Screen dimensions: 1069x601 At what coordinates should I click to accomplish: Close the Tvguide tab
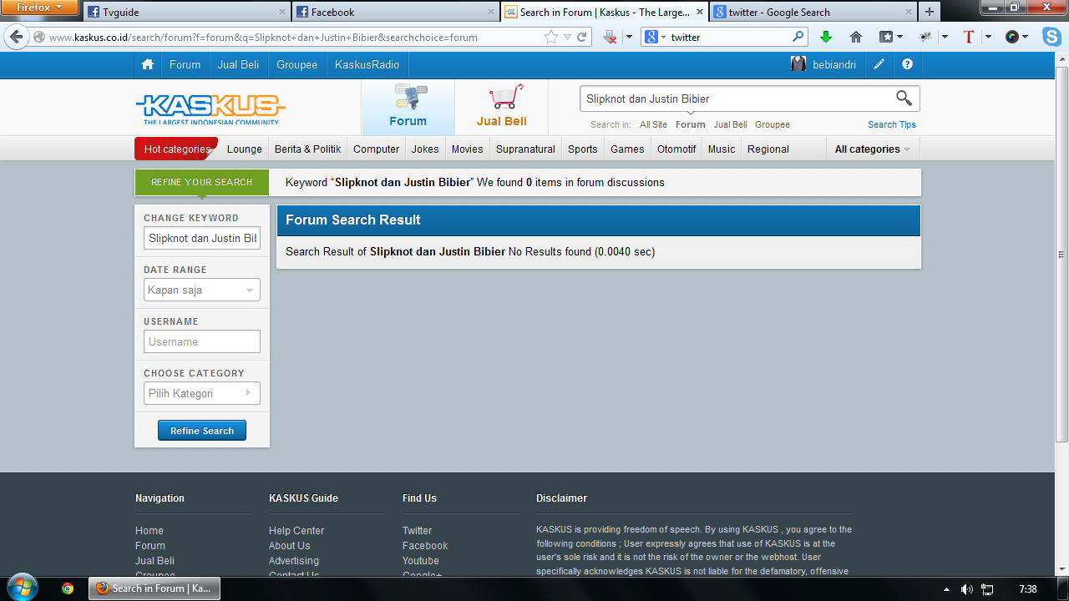pos(281,12)
